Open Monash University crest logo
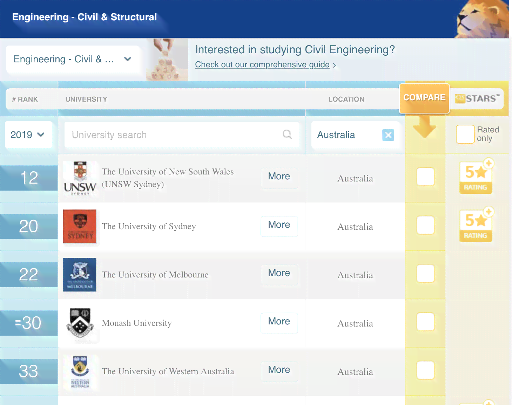The width and height of the screenshot is (512, 405). (x=80, y=323)
